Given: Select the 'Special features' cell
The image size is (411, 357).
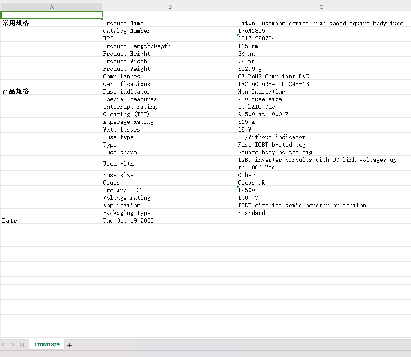Looking at the screenshot, I should 169,99.
